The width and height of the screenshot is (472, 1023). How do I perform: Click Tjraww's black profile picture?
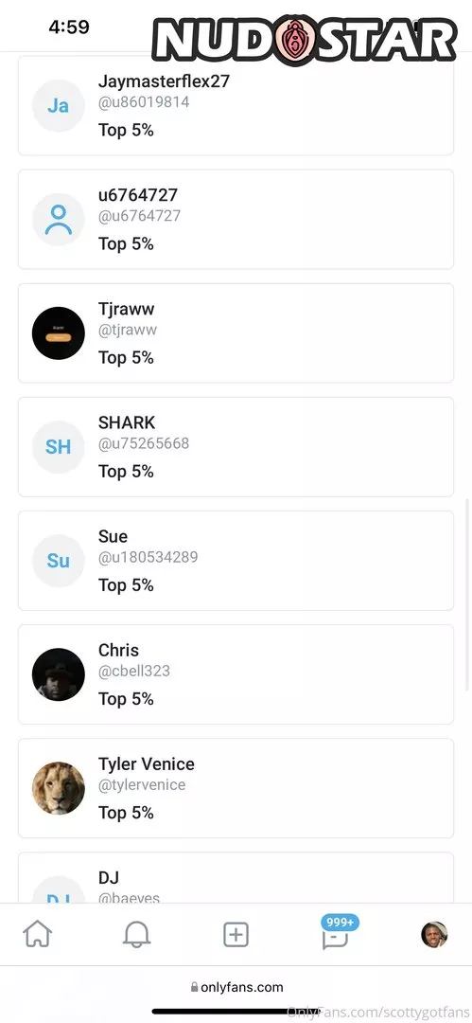[58, 332]
